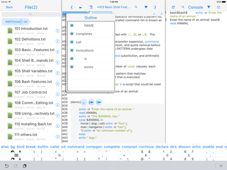227x170 pixels.
Task: Show info for 109 Using...ractively.txt
Action: tap(58, 115)
